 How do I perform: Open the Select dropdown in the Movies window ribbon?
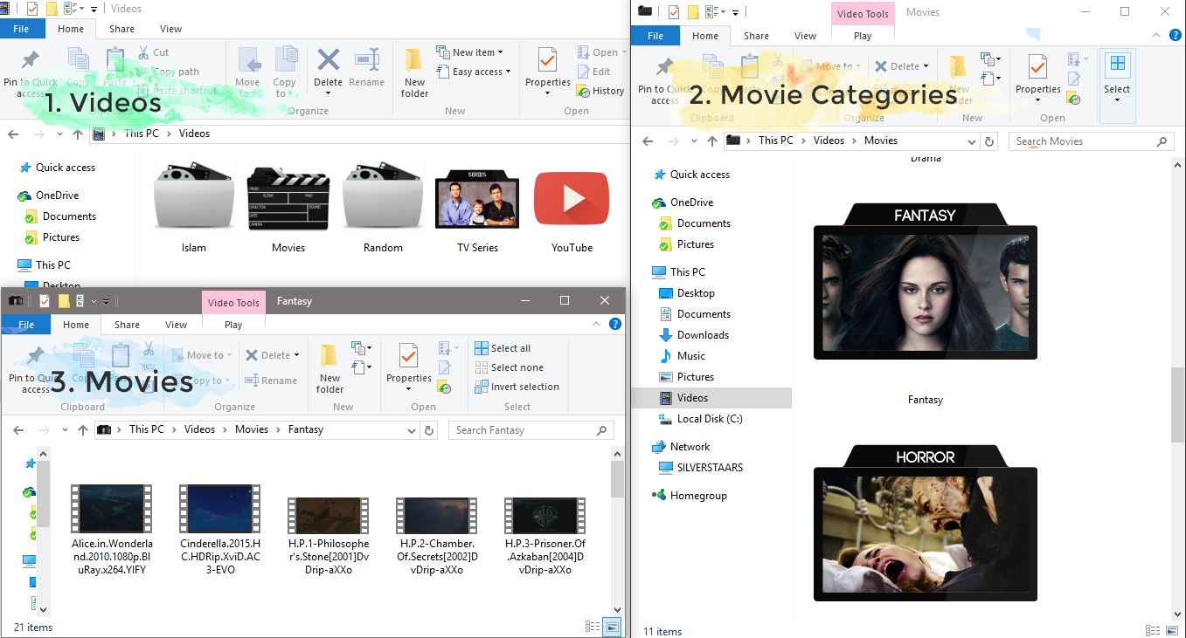click(x=1117, y=86)
